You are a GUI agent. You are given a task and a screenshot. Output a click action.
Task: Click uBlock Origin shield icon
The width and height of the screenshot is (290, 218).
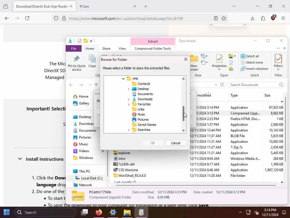click(273, 18)
